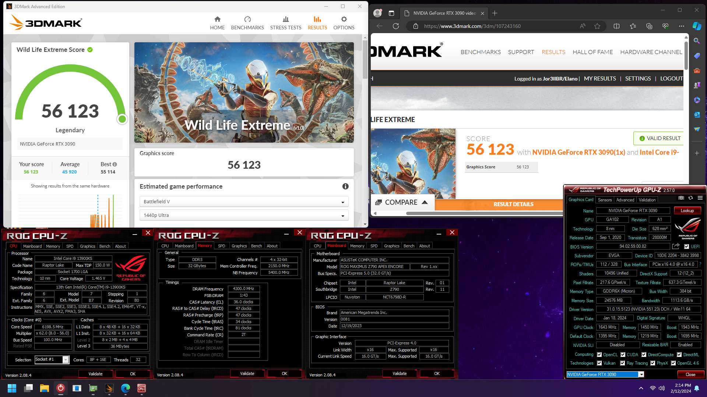Open the Edge Copilot sidebar icon
The height and width of the screenshot is (397, 707).
click(697, 26)
